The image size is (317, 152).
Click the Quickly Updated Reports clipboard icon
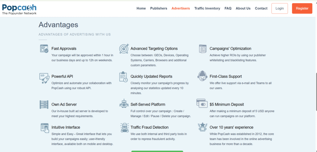click(124, 77)
